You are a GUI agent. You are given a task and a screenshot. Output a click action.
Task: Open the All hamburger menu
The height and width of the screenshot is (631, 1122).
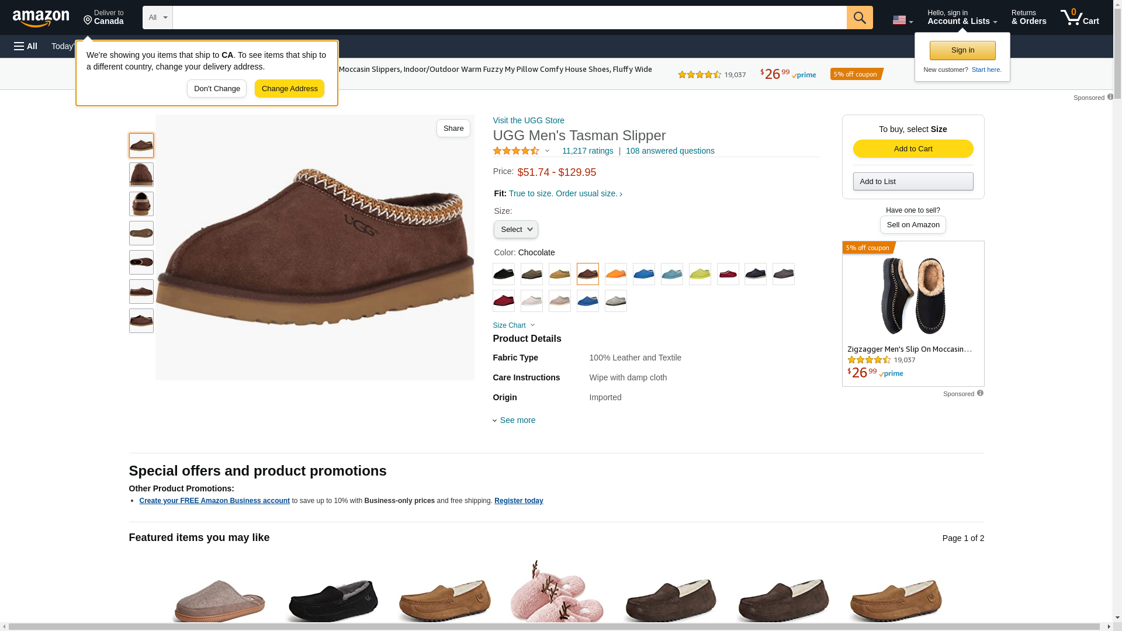pos(26,46)
